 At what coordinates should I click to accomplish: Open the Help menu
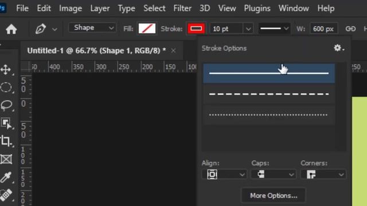point(326,9)
